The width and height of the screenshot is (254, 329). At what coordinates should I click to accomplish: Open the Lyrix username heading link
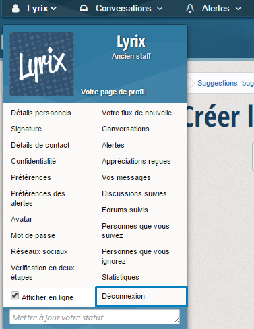[x=131, y=41]
